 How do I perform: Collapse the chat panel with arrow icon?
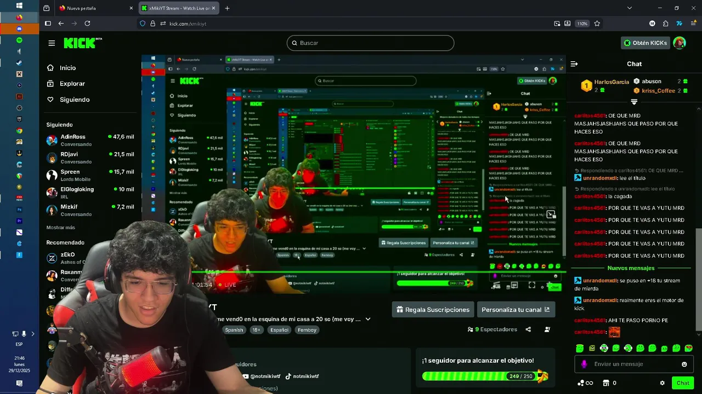click(574, 64)
